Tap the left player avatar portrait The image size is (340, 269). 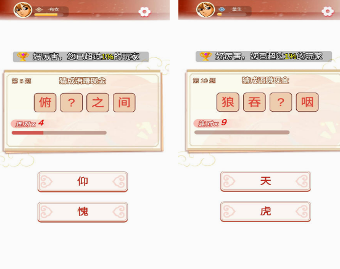(23, 10)
